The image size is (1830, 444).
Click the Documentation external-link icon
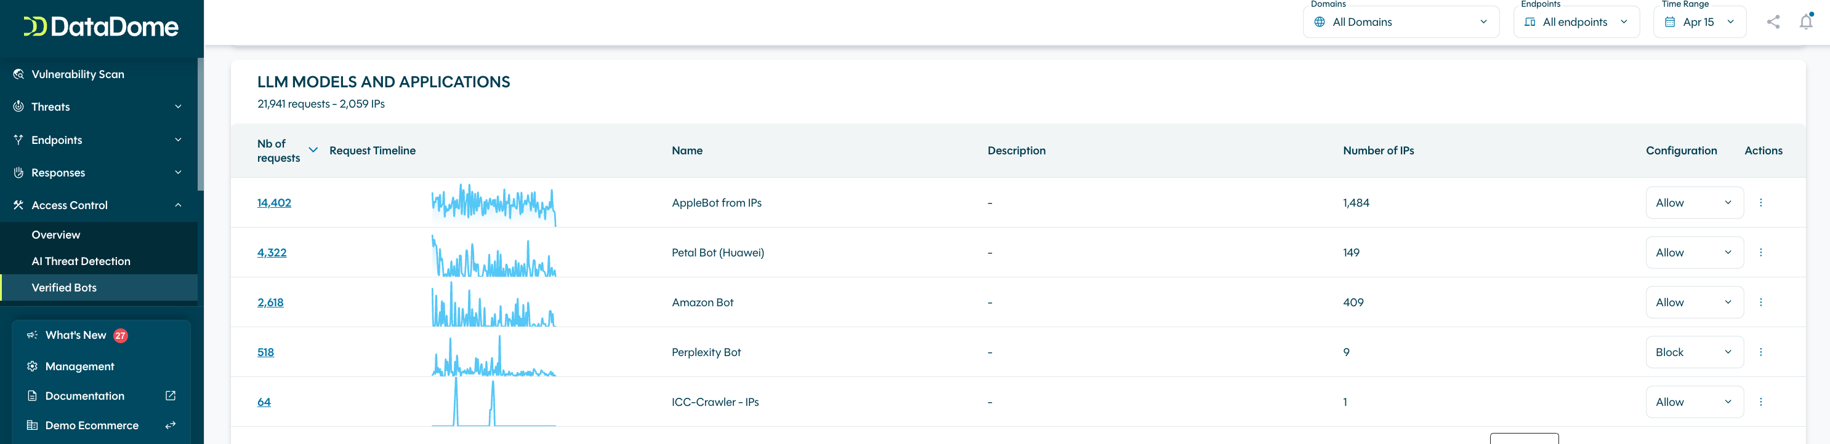(171, 396)
